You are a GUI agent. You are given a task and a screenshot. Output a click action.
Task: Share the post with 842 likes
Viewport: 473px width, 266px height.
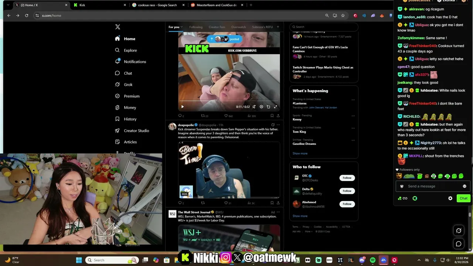[x=278, y=116]
